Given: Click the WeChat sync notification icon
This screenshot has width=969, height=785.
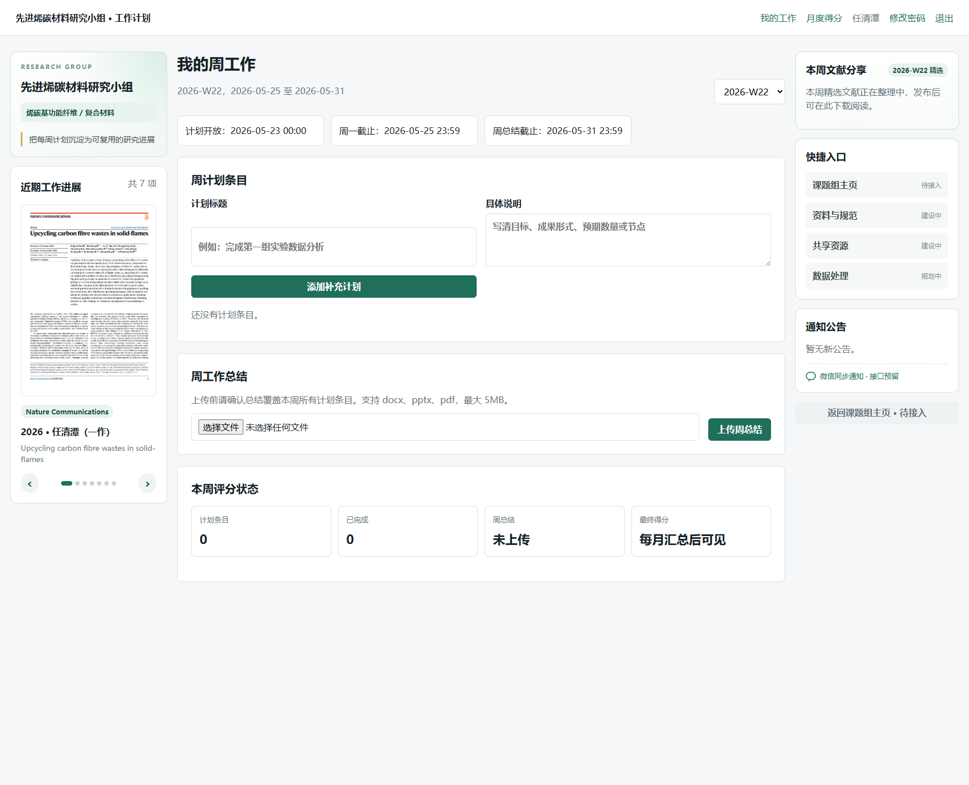Looking at the screenshot, I should pyautogui.click(x=811, y=376).
